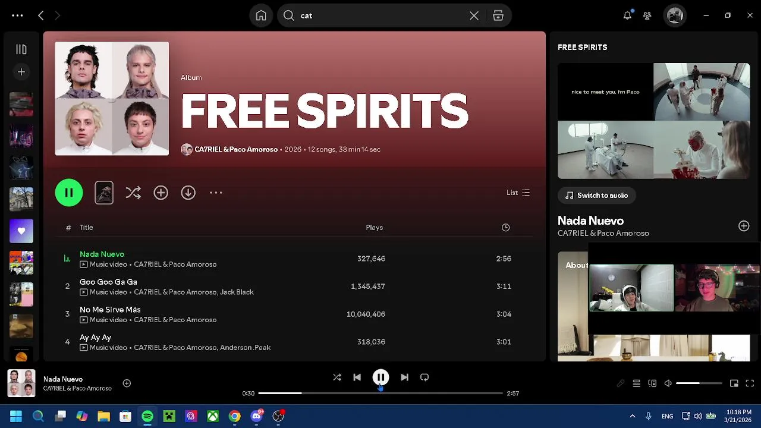Screen dimensions: 761x428
Task: Click the 10,040,406 plays value
Action: pos(366,314)
